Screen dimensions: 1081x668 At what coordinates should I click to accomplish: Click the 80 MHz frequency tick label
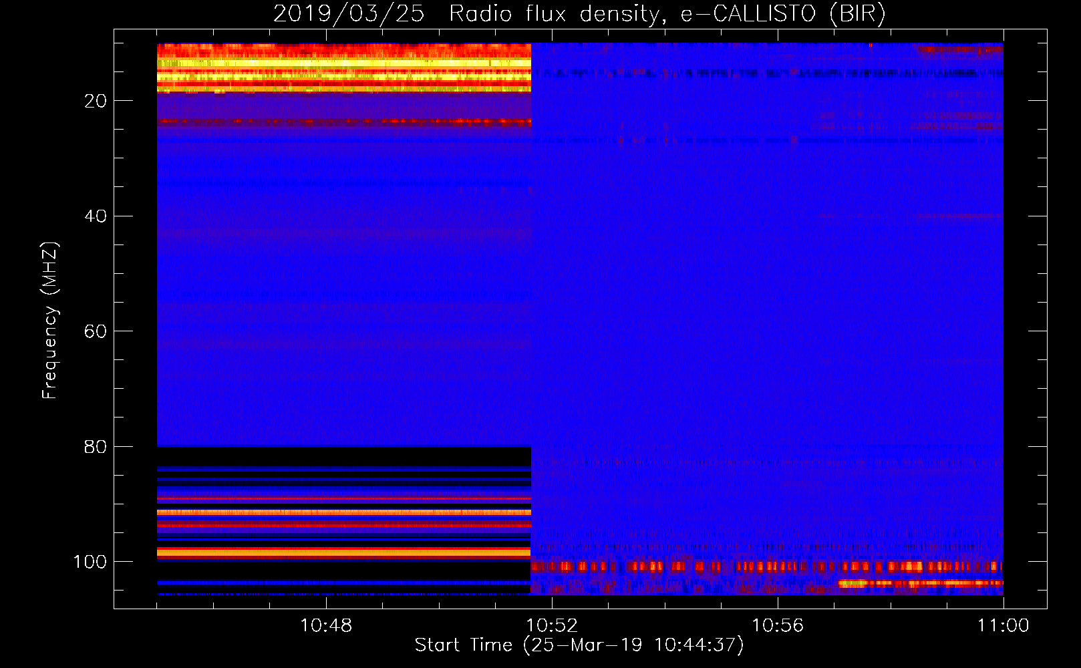coord(96,447)
